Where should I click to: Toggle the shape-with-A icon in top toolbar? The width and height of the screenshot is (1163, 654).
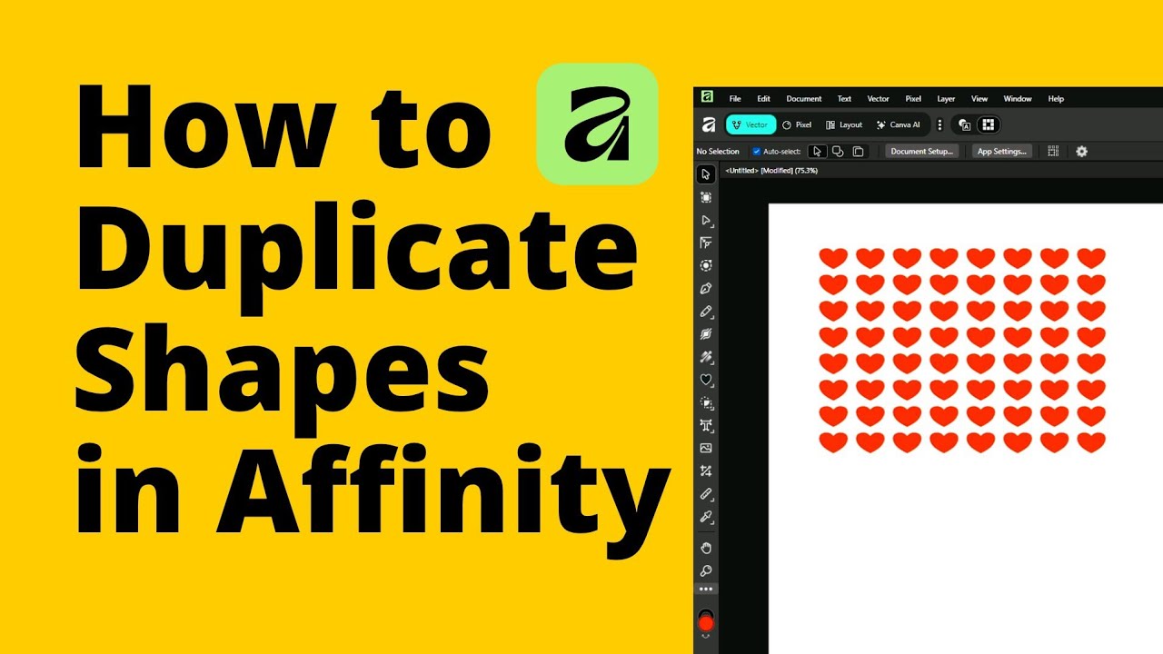[965, 125]
